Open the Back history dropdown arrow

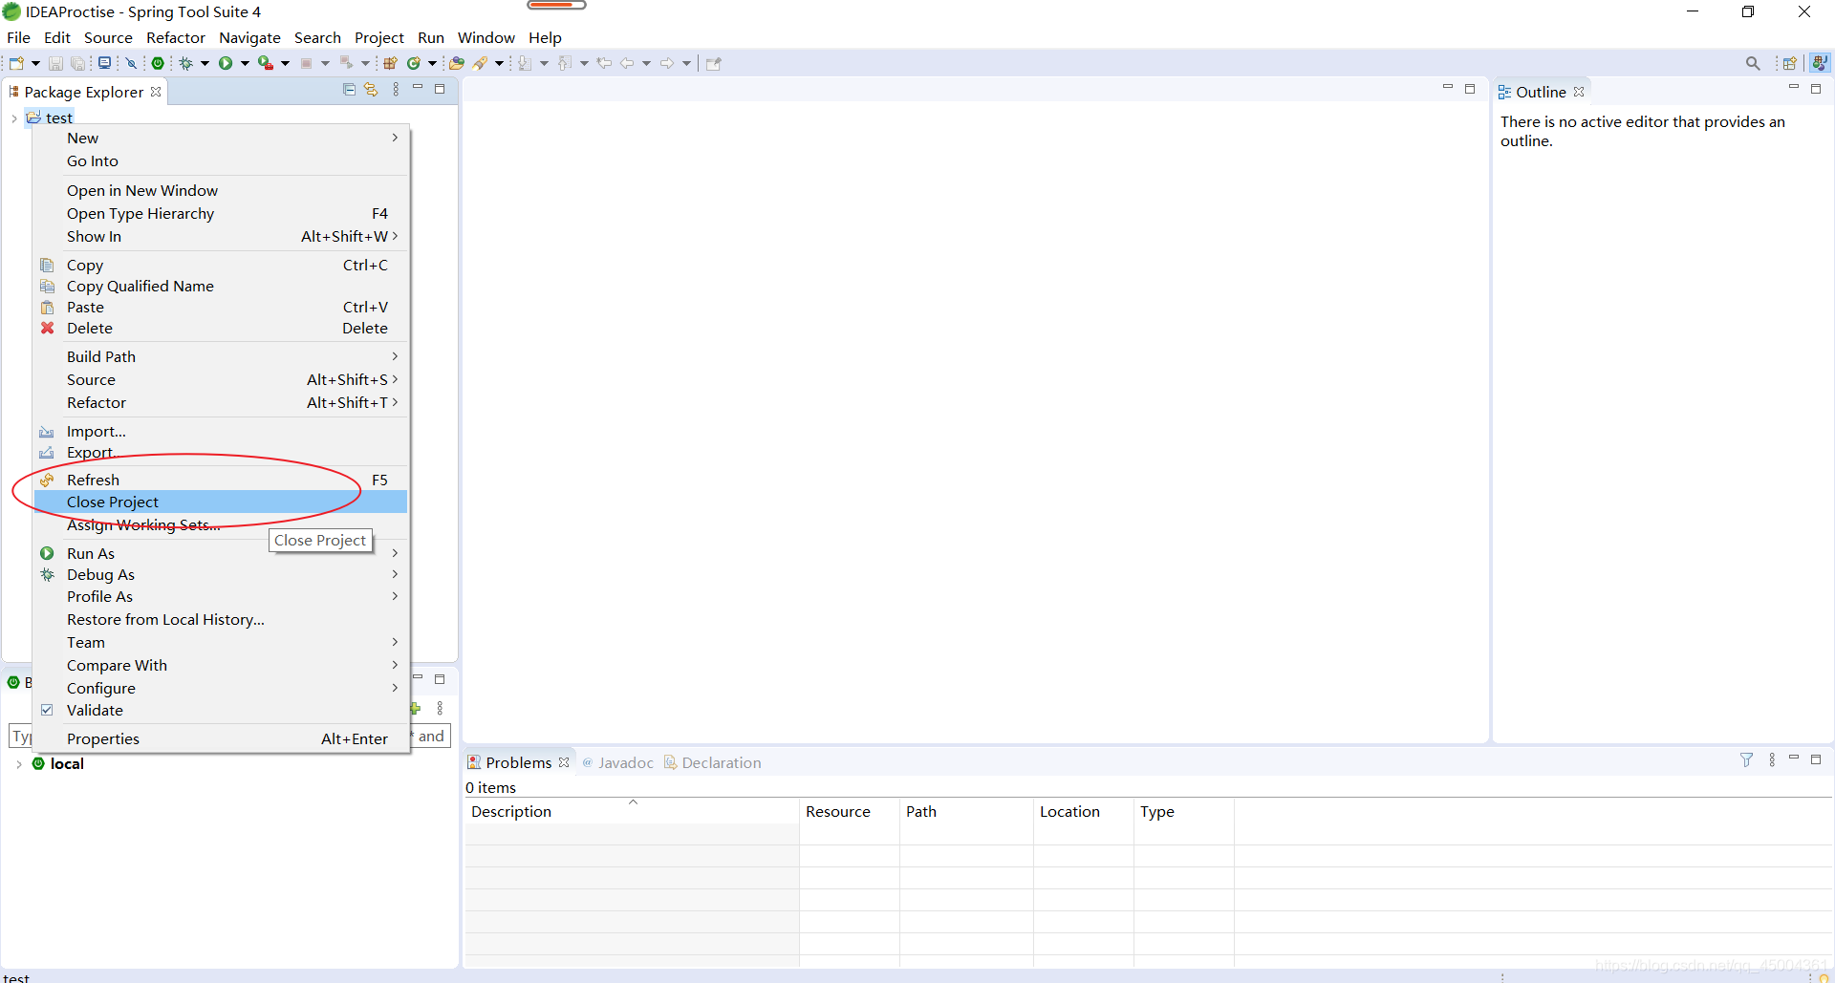tap(646, 63)
